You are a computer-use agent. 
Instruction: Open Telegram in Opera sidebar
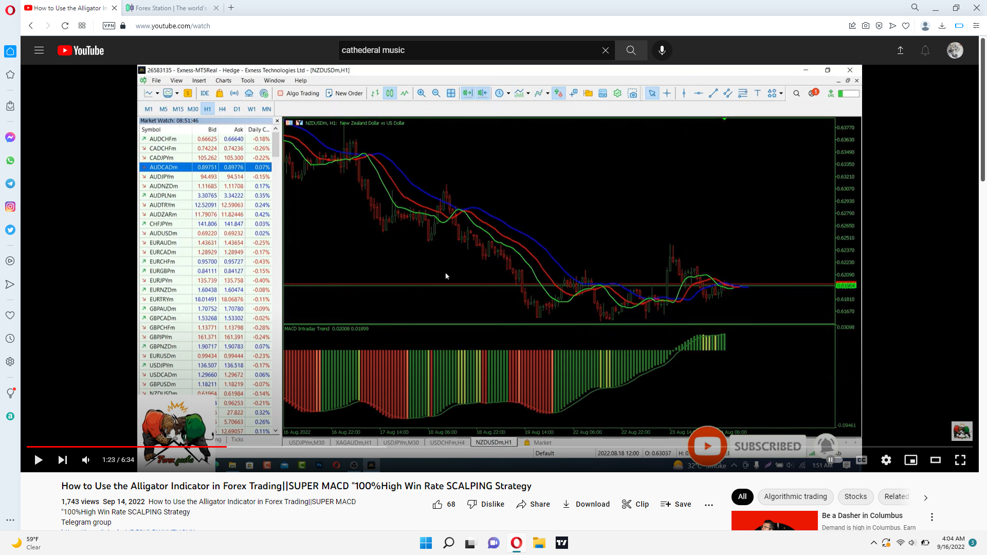[x=10, y=183]
